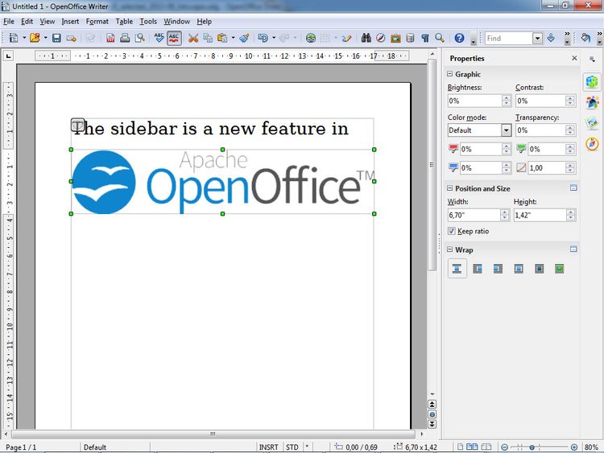Toggle INSRT insert mode in status bar

(x=268, y=447)
